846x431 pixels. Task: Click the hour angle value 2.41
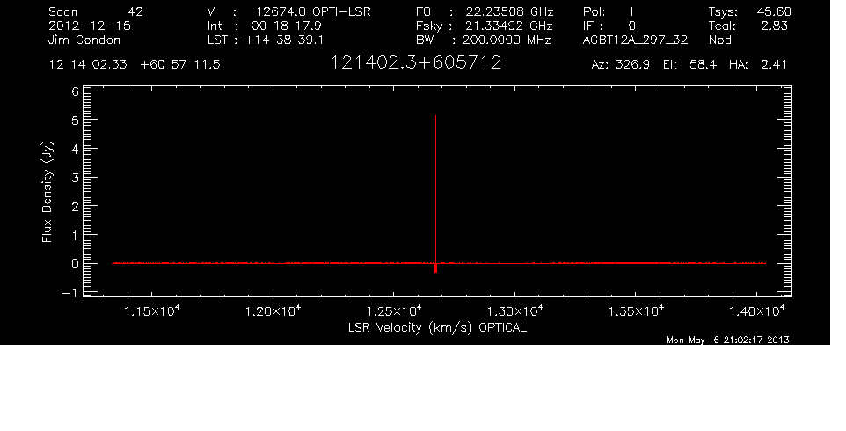coord(774,65)
